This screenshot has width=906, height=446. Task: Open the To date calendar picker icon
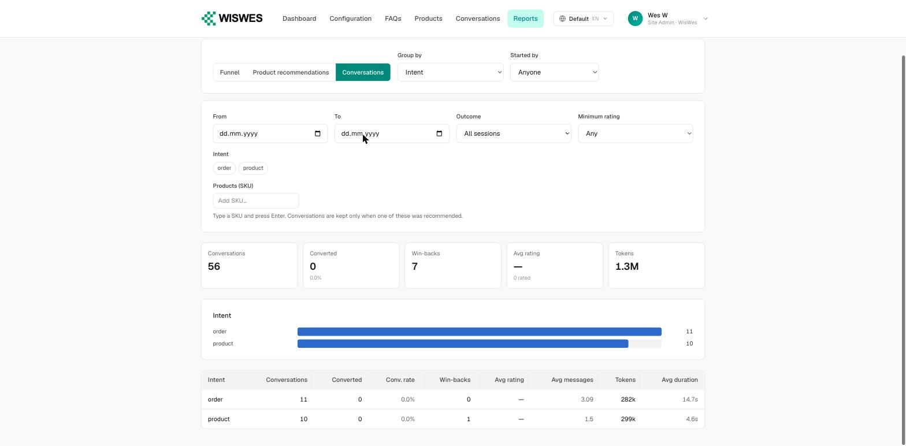tap(439, 133)
